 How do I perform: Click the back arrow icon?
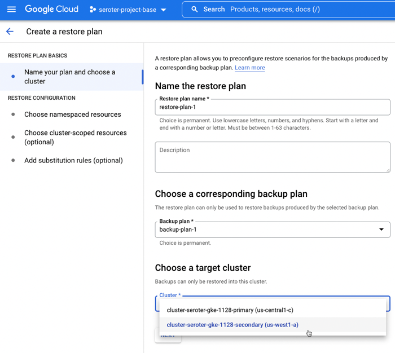tap(10, 32)
